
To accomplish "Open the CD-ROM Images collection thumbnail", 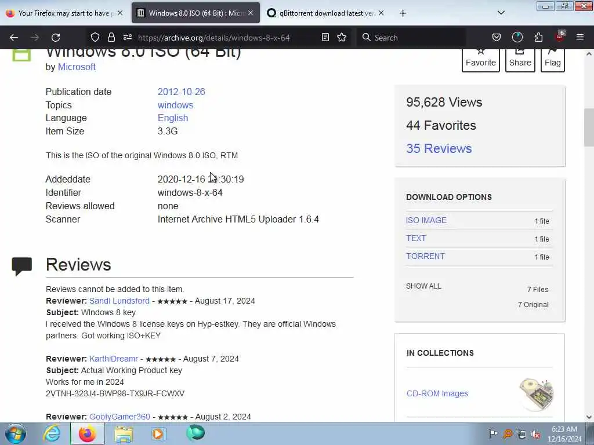I will 537,394.
